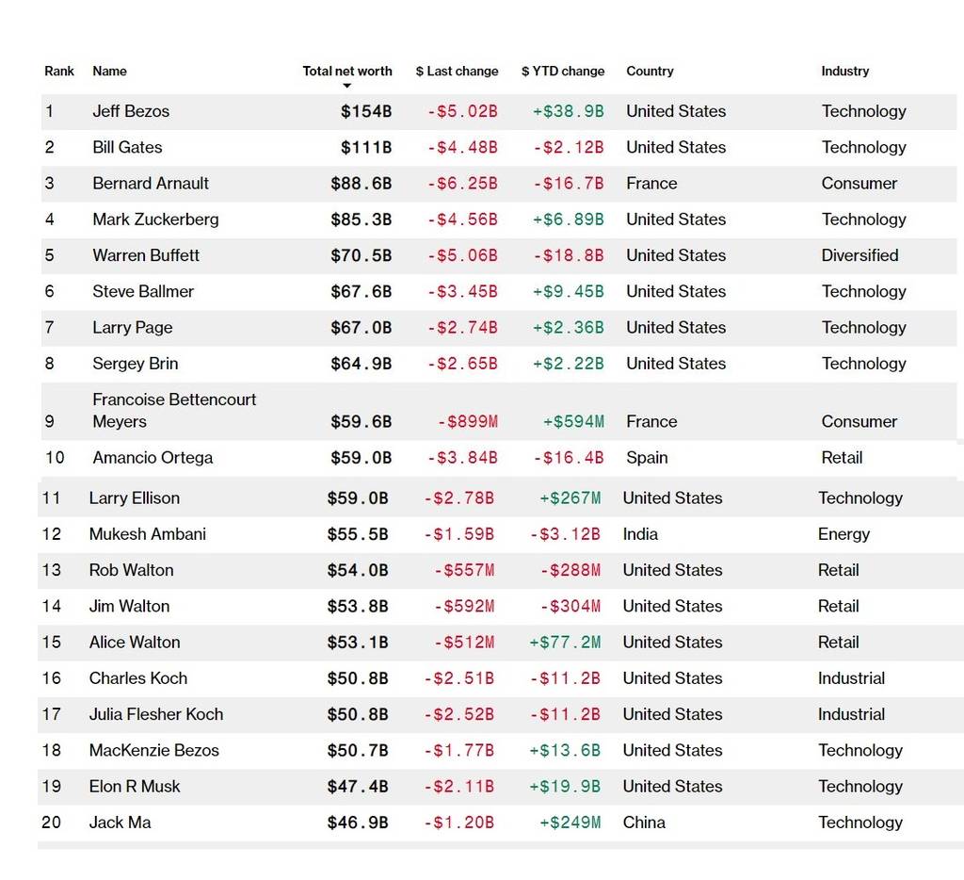Image resolution: width=964 pixels, height=880 pixels.
Task: Click Julia Flesher Koch row
Action: [x=156, y=714]
